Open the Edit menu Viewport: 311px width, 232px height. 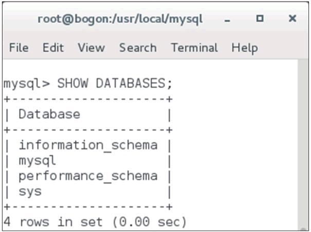point(53,48)
